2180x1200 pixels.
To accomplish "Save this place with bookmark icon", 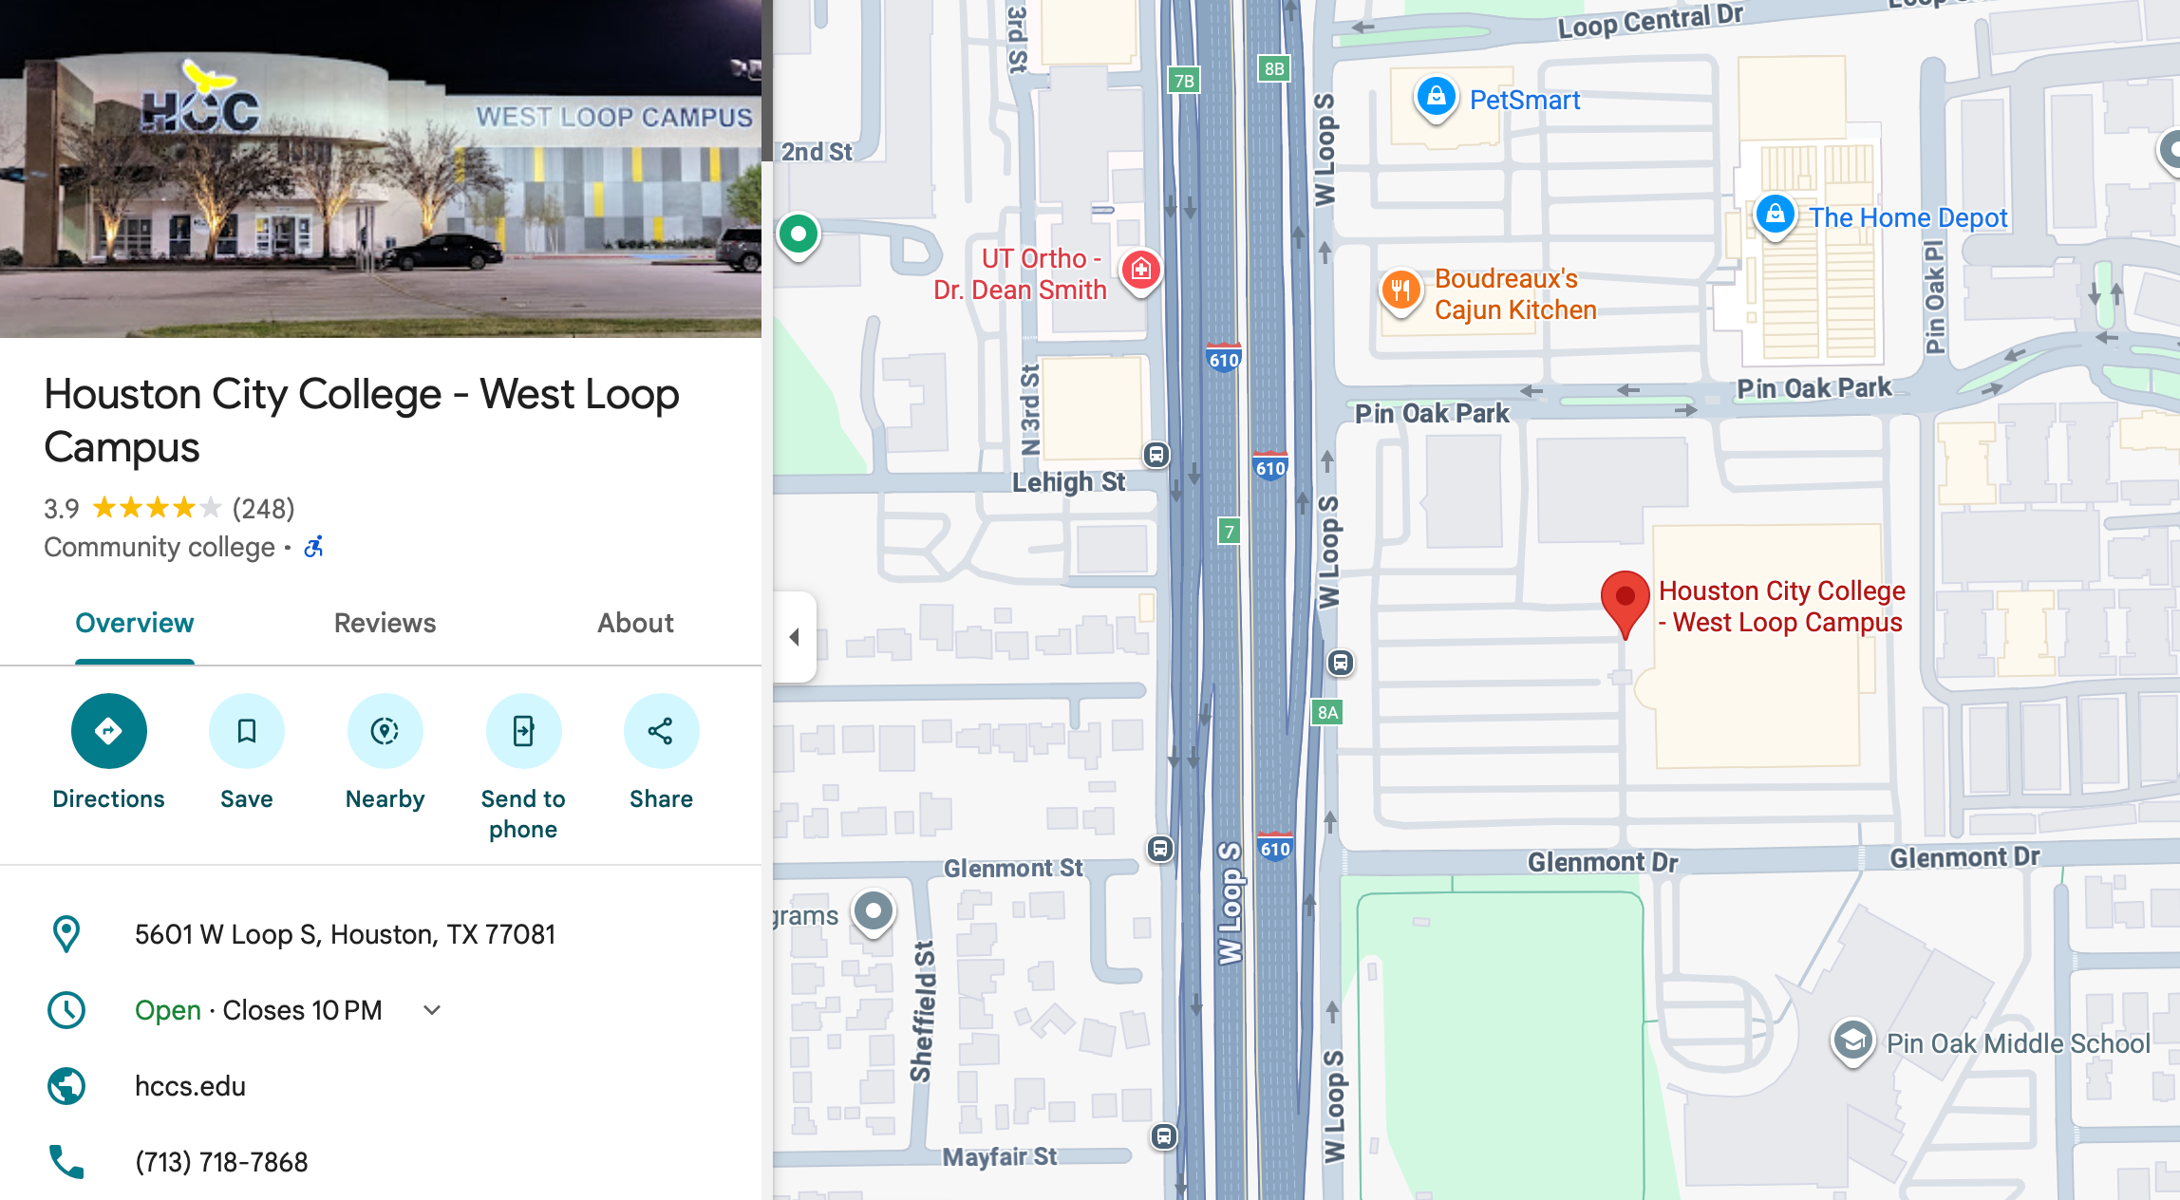I will (x=247, y=731).
